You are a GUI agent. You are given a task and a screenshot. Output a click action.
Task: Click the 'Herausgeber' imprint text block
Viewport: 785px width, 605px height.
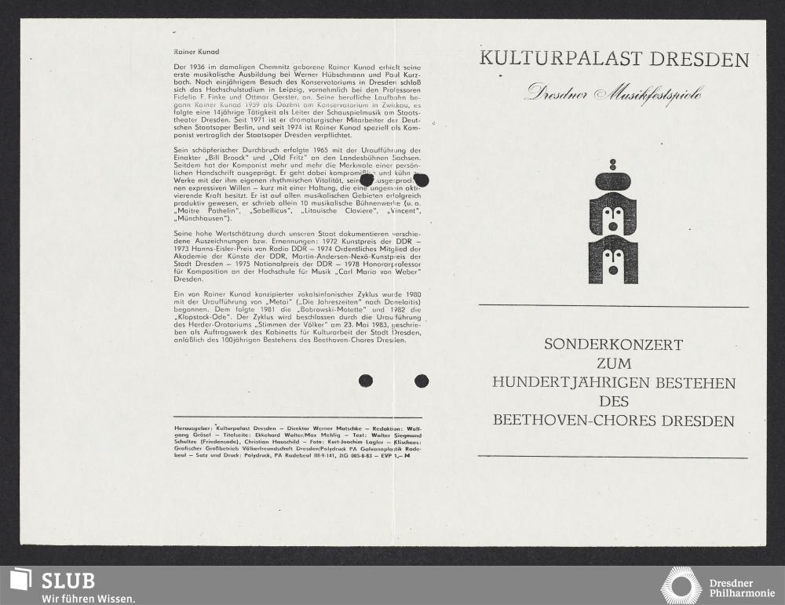(298, 442)
